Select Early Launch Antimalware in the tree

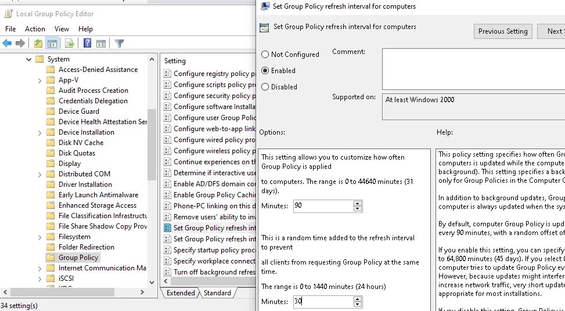pyautogui.click(x=98, y=195)
